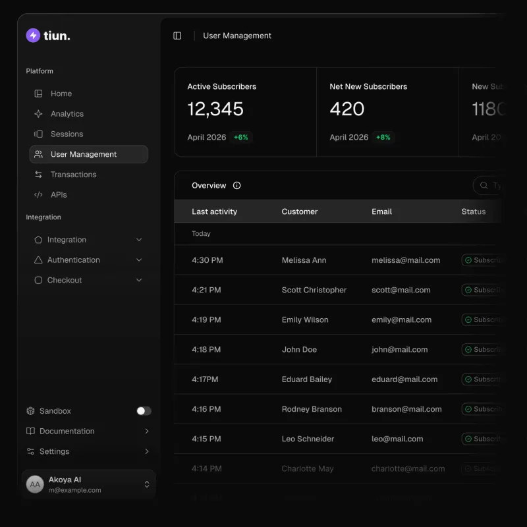Open Analytics in the sidebar
The height and width of the screenshot is (527, 527).
pos(89,113)
